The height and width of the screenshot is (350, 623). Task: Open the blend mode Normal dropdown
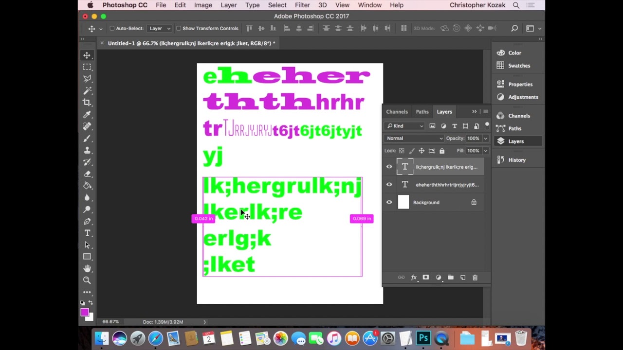pyautogui.click(x=414, y=139)
